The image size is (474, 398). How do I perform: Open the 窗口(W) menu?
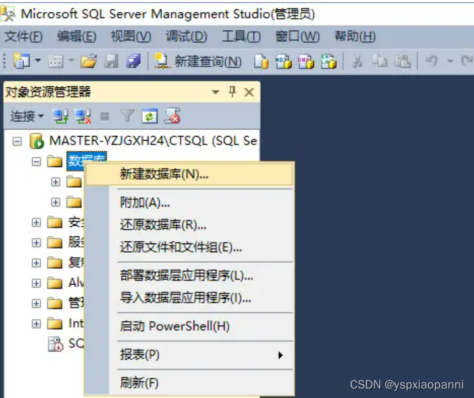297,36
